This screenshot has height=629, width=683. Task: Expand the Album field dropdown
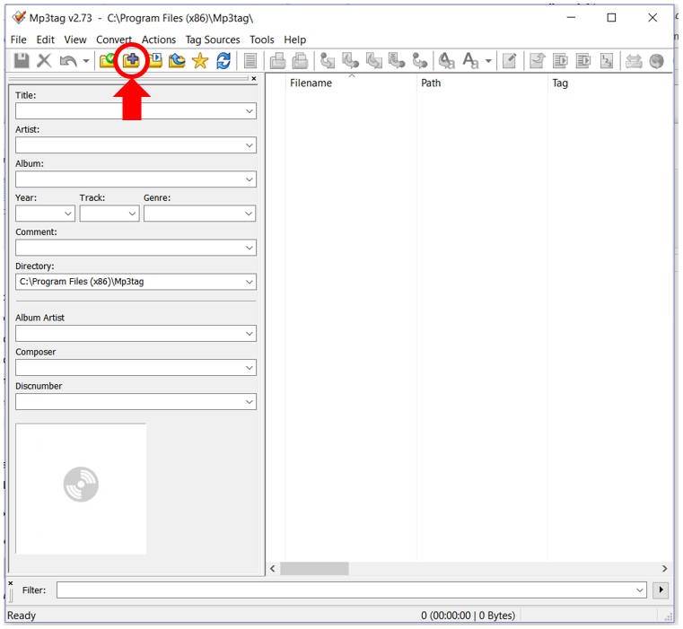point(250,179)
